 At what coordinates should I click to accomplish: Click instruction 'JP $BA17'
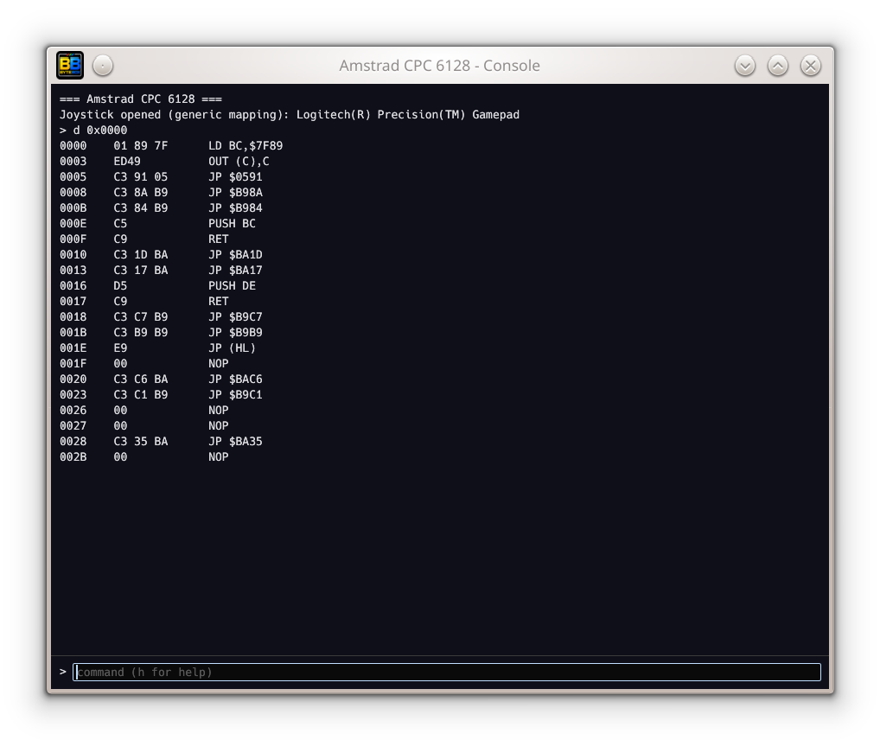coord(236,271)
